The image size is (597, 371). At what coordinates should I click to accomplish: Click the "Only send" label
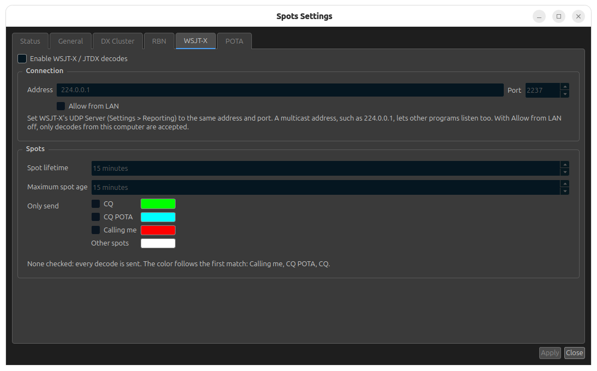43,206
